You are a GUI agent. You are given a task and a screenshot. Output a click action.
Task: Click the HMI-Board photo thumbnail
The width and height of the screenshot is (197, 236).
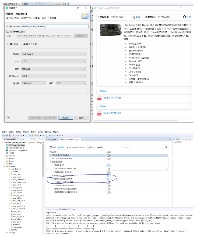point(111,29)
